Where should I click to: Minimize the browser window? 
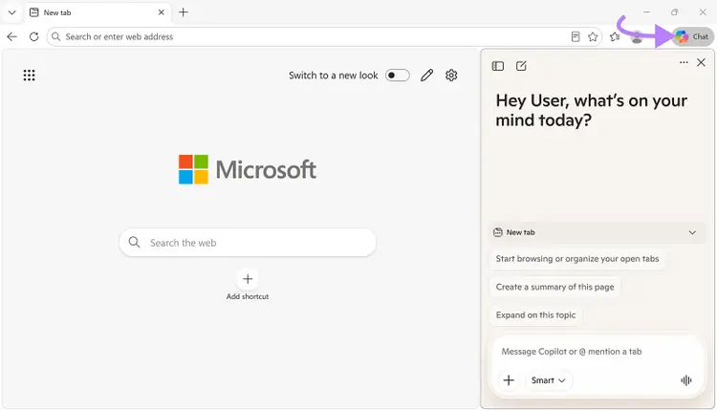pyautogui.click(x=646, y=12)
